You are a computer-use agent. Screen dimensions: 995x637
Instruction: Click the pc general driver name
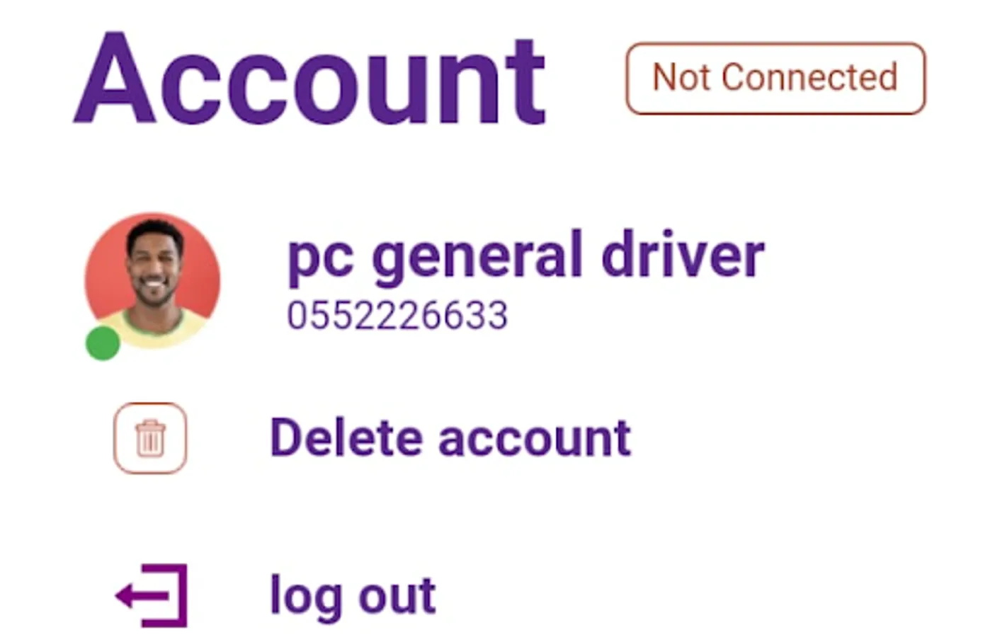click(x=526, y=257)
